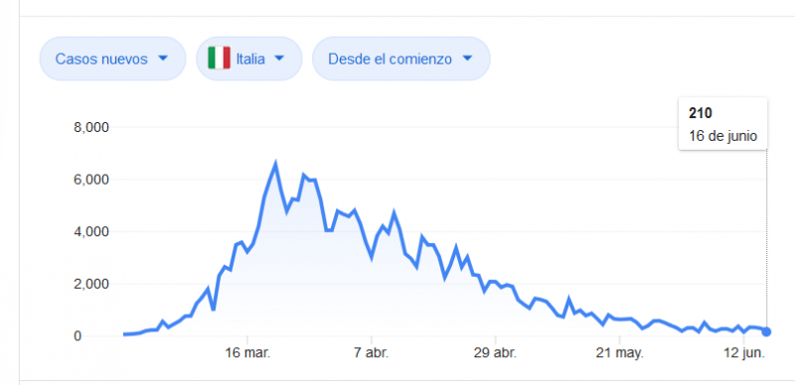Click the 8,000 y-axis label
The height and width of the screenshot is (385, 795).
click(90, 127)
